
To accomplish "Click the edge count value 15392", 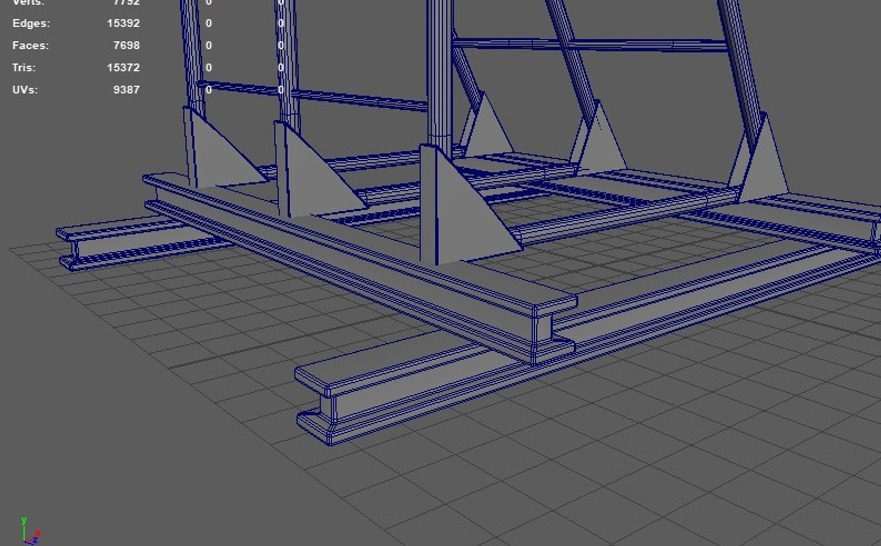I will click(x=123, y=23).
